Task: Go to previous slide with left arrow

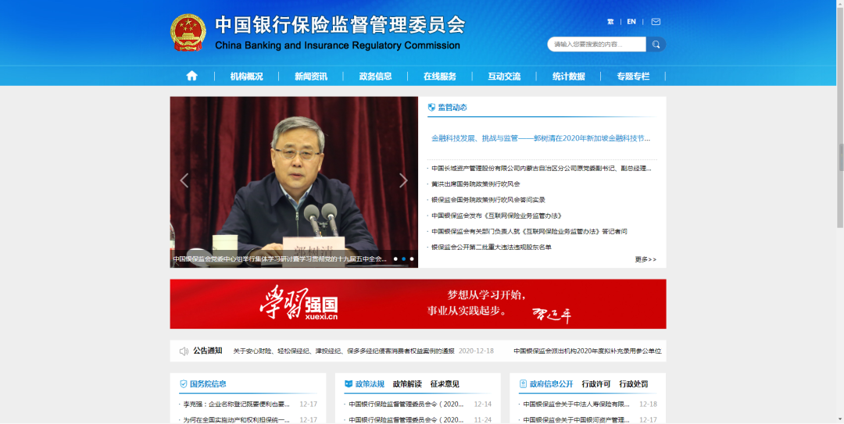Action: pyautogui.click(x=184, y=180)
